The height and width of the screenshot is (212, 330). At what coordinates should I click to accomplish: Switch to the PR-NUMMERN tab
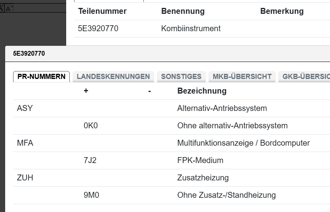pyautogui.click(x=42, y=77)
